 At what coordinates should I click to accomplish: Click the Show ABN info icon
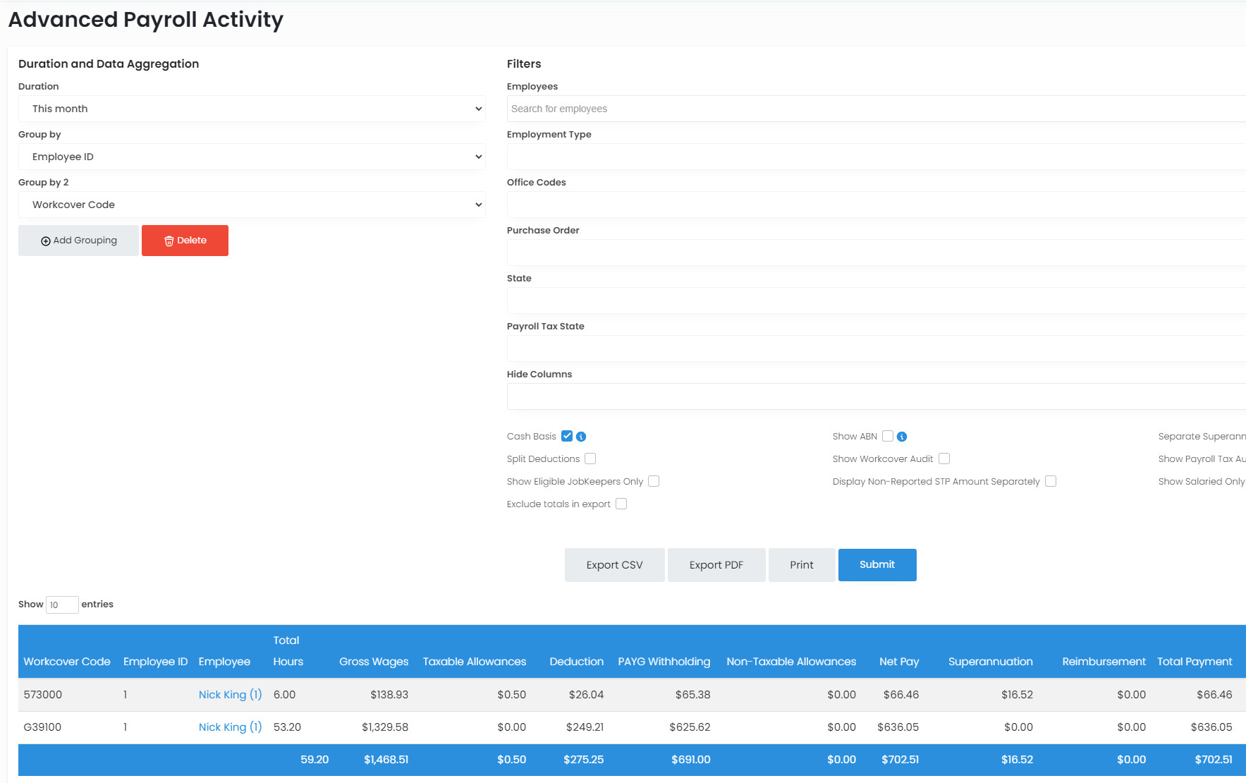tap(902, 437)
